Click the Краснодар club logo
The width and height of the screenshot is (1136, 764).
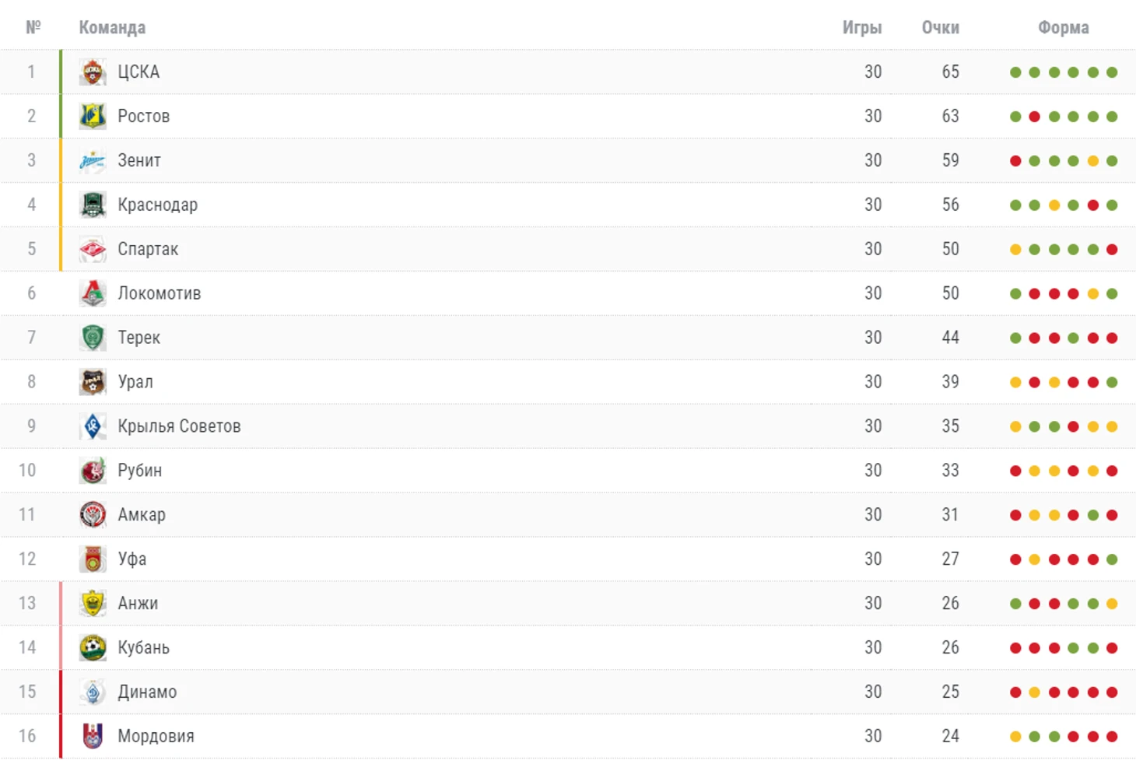93,205
